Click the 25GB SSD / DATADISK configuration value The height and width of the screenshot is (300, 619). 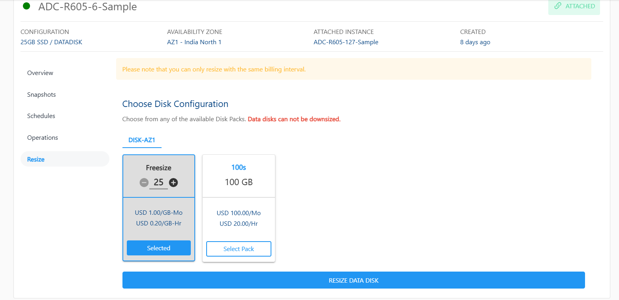click(x=51, y=42)
